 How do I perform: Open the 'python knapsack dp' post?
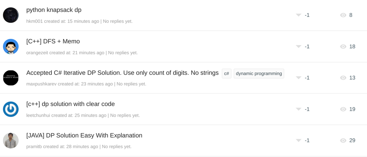54,10
